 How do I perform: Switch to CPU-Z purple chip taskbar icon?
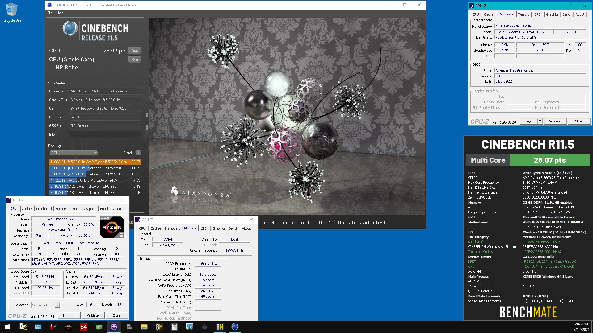click(114, 327)
